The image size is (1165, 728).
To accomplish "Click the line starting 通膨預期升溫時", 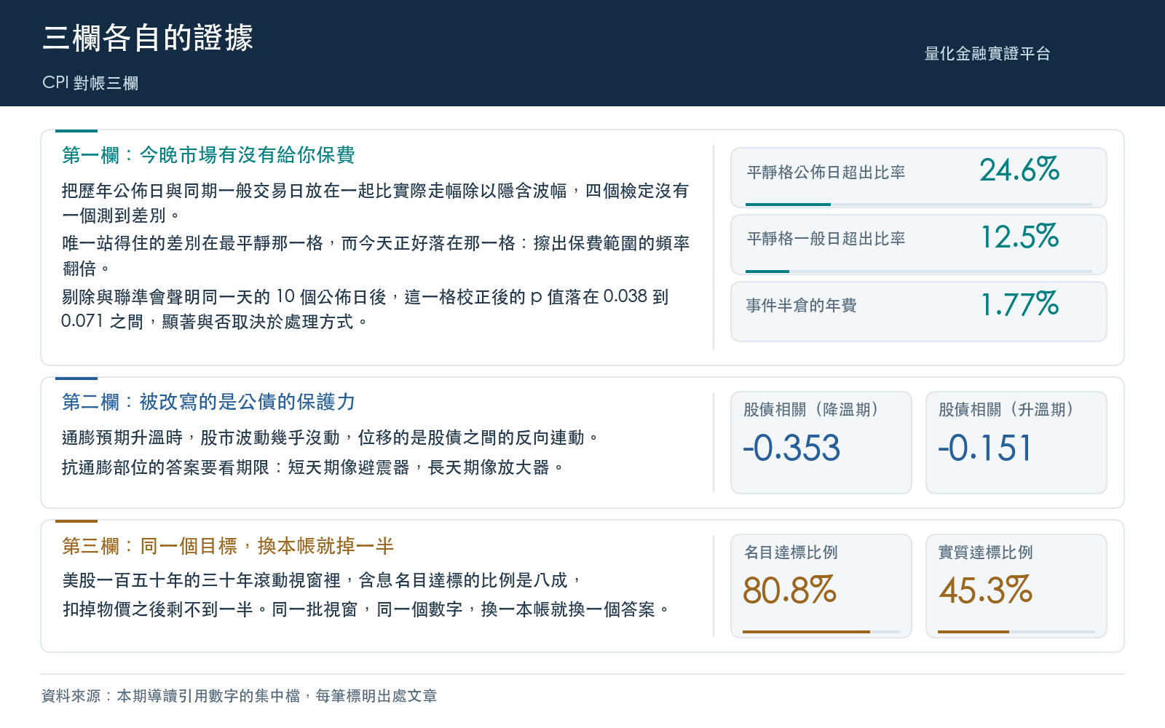I will point(331,438).
